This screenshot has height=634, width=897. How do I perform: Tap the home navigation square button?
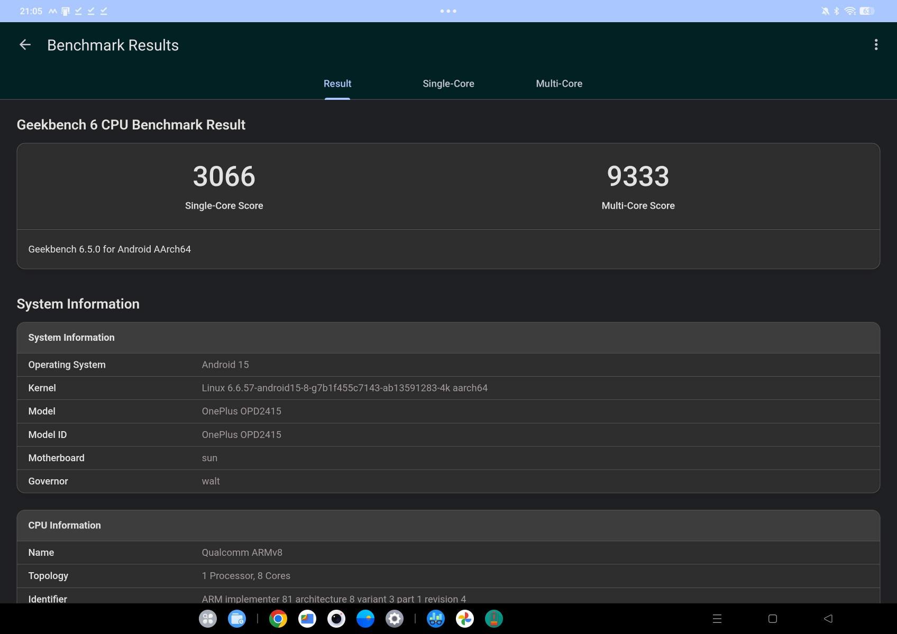point(772,619)
